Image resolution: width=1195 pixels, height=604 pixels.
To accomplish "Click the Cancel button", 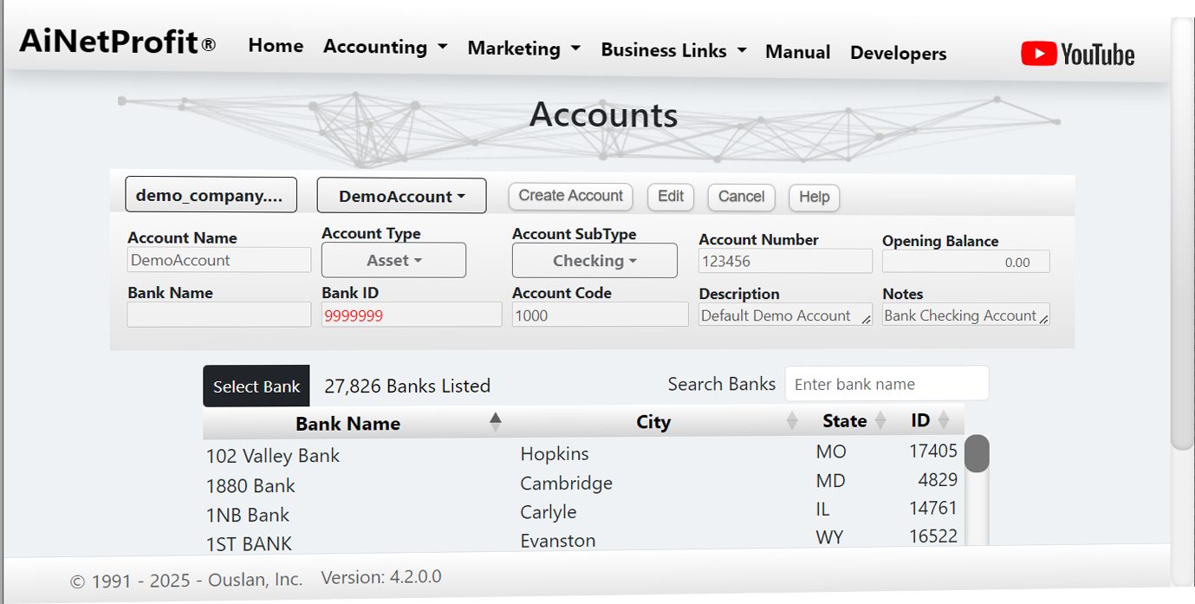I will [x=741, y=197].
